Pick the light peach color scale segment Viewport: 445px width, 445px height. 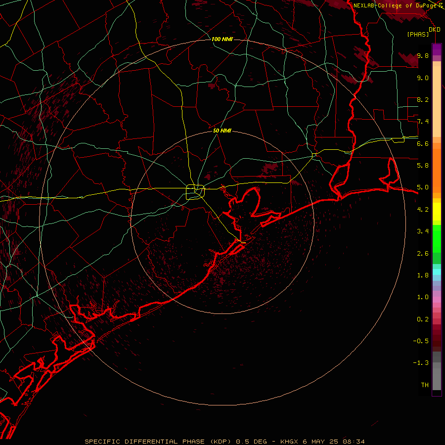[x=437, y=101]
